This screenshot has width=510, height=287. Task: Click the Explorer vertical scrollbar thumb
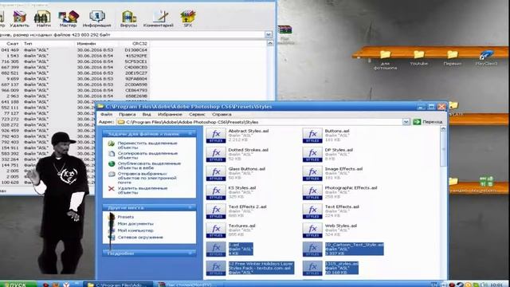tap(443, 150)
